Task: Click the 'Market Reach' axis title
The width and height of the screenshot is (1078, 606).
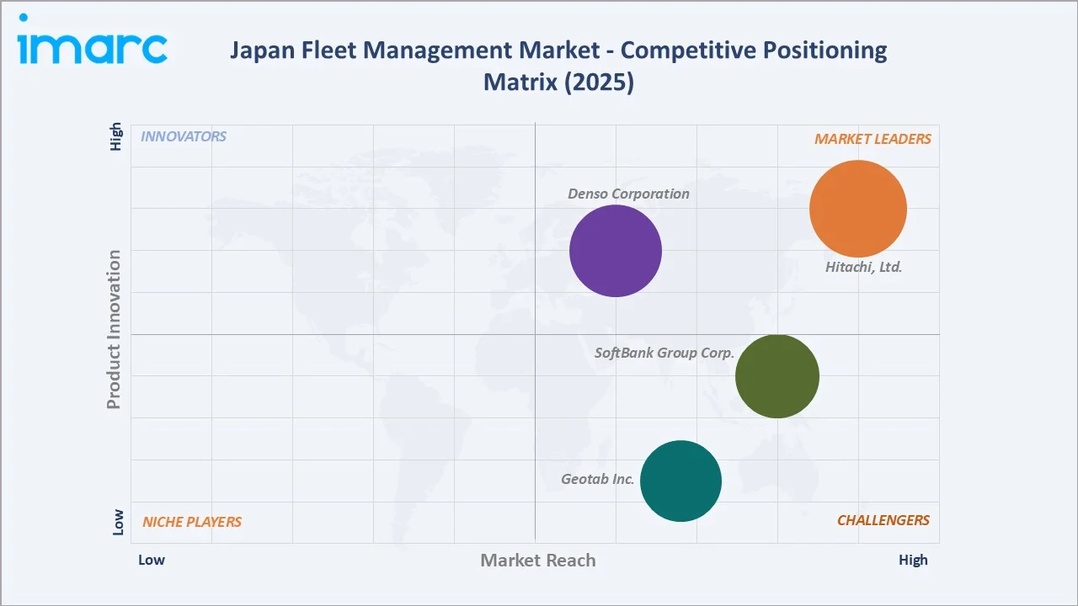Action: (x=538, y=560)
